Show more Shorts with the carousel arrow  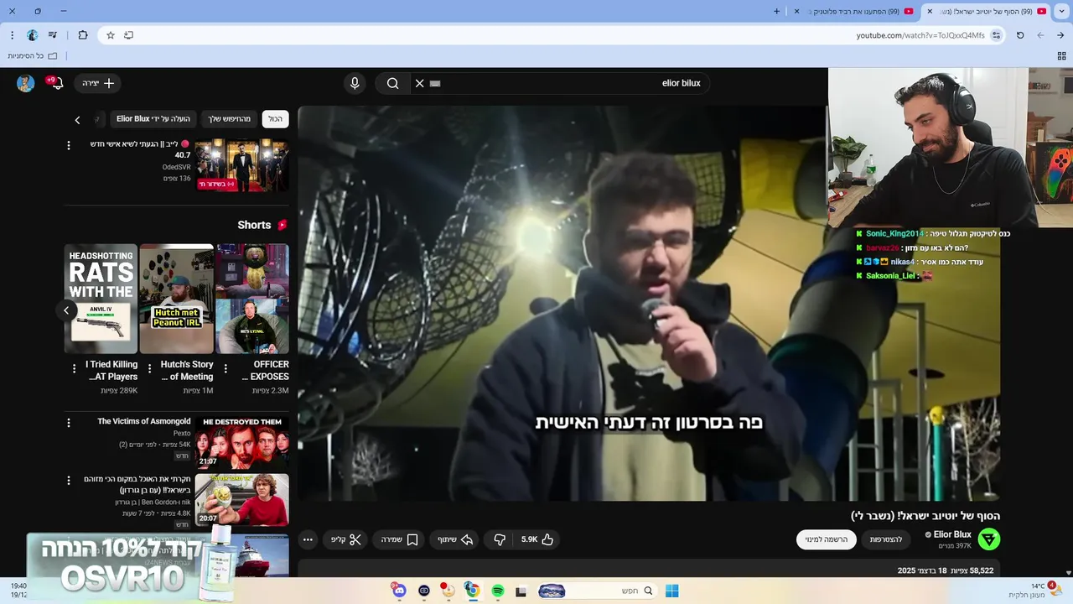67,310
